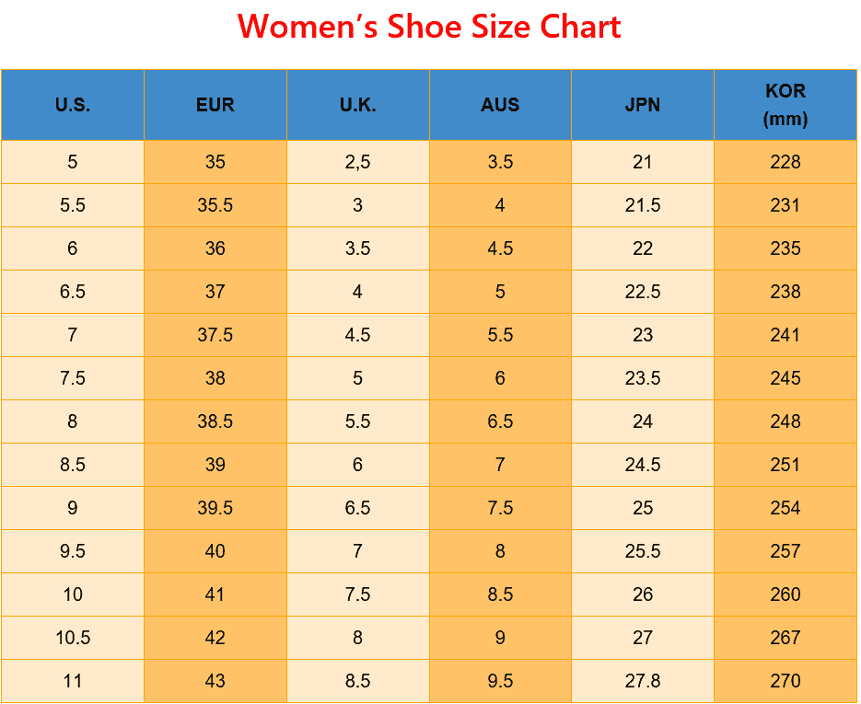Image resolution: width=861 pixels, height=704 pixels.
Task: Click the KOR 270 cell
Action: (785, 681)
